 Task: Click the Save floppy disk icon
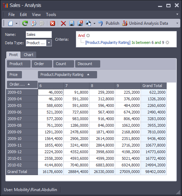click(x=72, y=23)
